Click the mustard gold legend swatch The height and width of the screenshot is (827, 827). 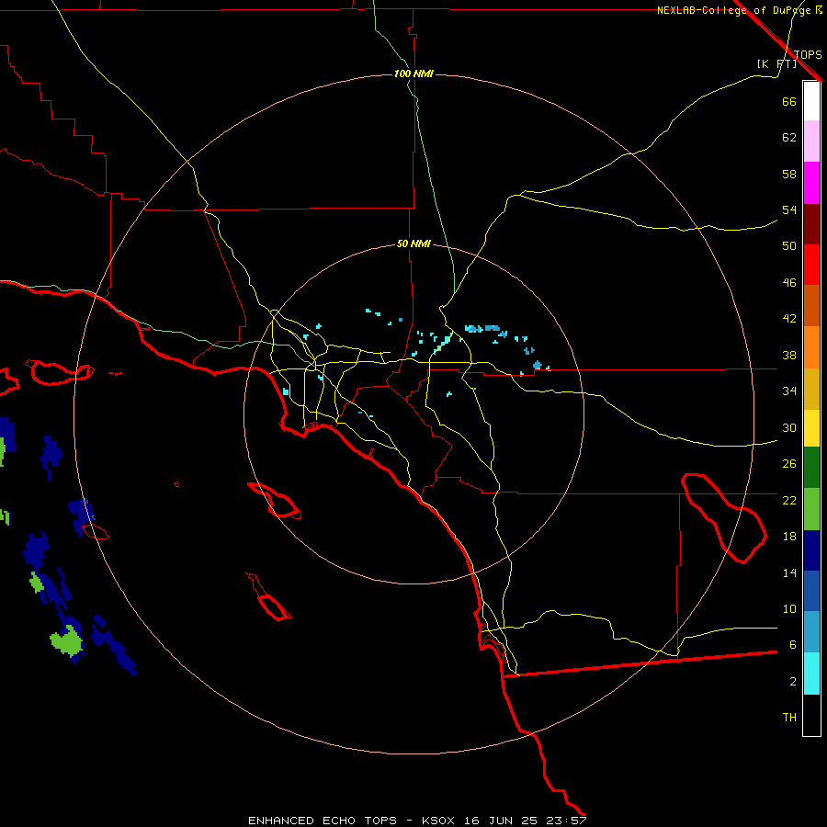[x=811, y=389]
